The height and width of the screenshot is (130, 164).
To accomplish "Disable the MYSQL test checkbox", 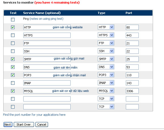I will [x=13, y=91].
